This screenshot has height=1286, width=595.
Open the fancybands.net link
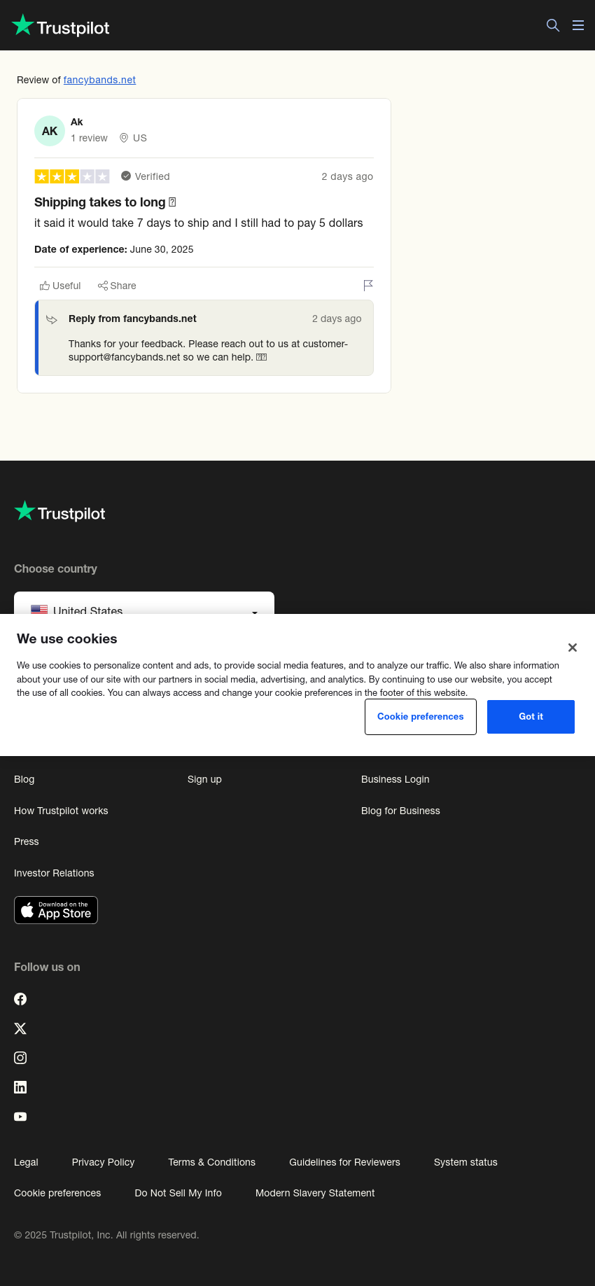point(99,80)
